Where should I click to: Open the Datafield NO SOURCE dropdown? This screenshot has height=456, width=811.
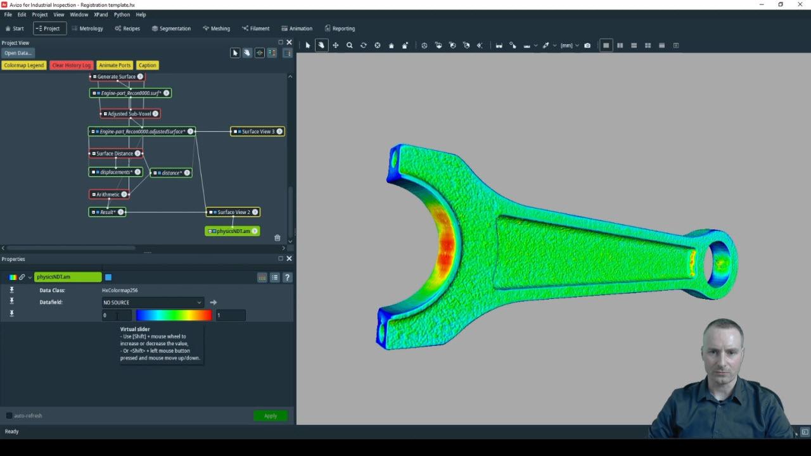[152, 303]
